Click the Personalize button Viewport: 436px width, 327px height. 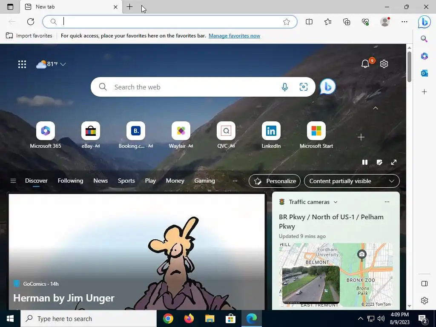pyautogui.click(x=275, y=181)
